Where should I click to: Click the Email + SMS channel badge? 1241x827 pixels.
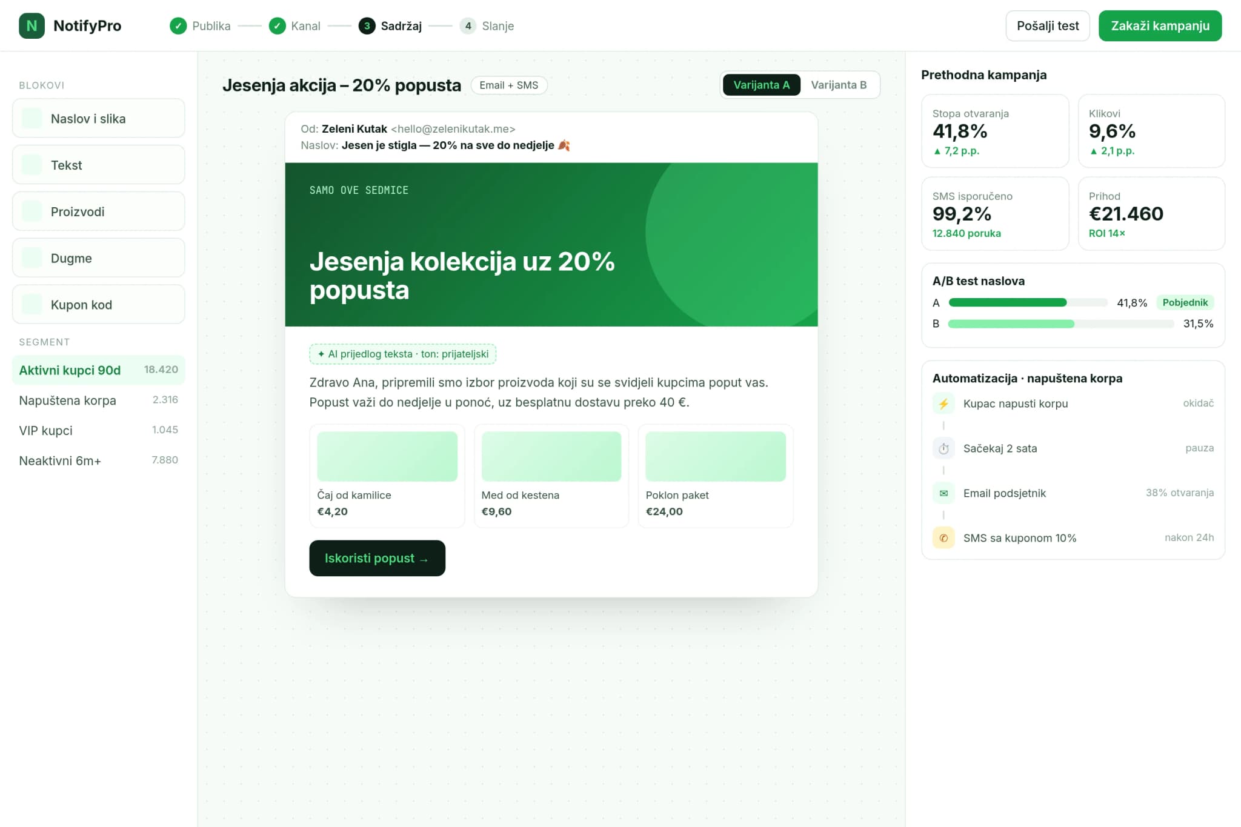[509, 85]
